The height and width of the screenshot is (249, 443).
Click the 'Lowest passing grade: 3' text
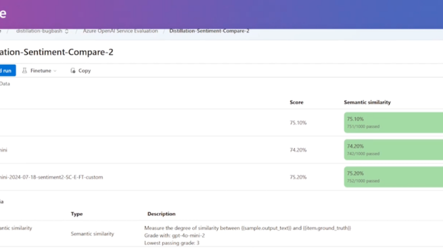(x=172, y=243)
